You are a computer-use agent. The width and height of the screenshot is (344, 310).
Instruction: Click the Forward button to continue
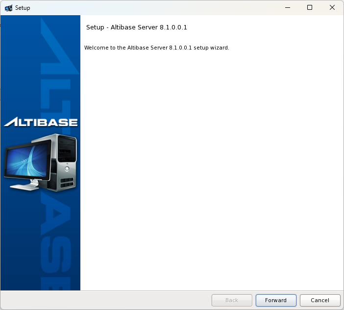(x=275, y=300)
